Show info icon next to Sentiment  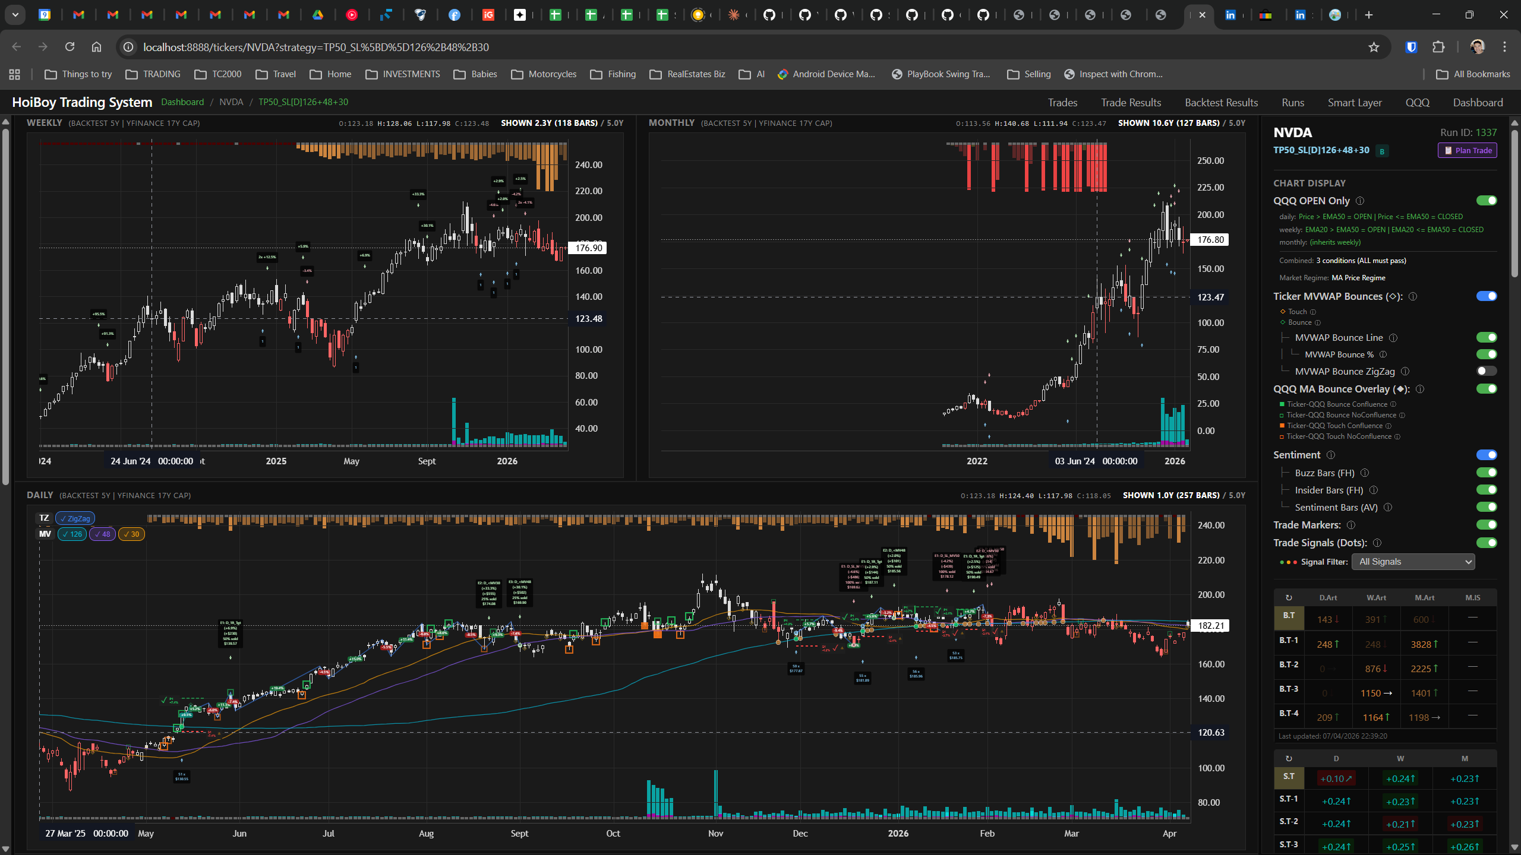[1331, 455]
